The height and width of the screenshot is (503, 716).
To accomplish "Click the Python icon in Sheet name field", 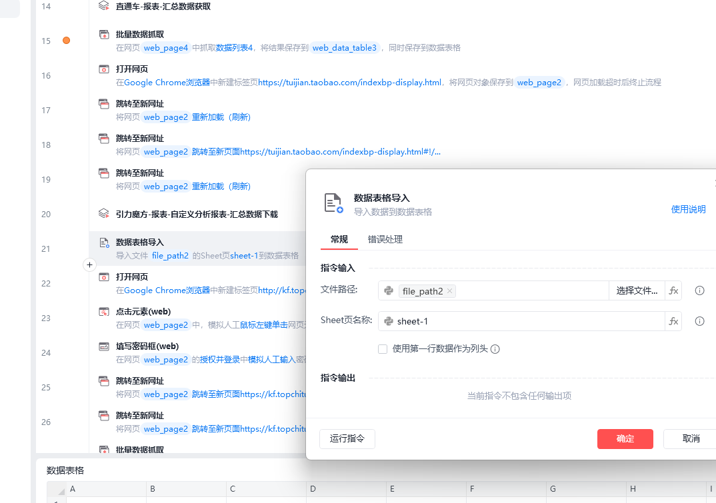I will (x=389, y=321).
